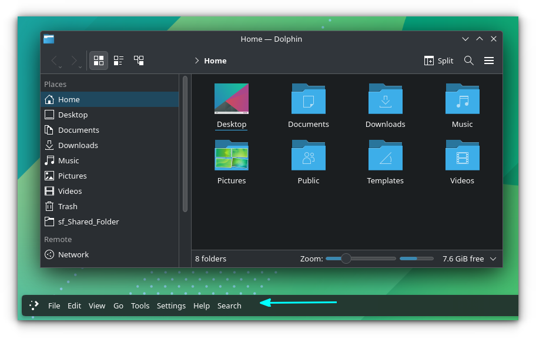The image size is (536, 339).
Task: Open the Pictures folder thumbnail
Action: click(232, 156)
